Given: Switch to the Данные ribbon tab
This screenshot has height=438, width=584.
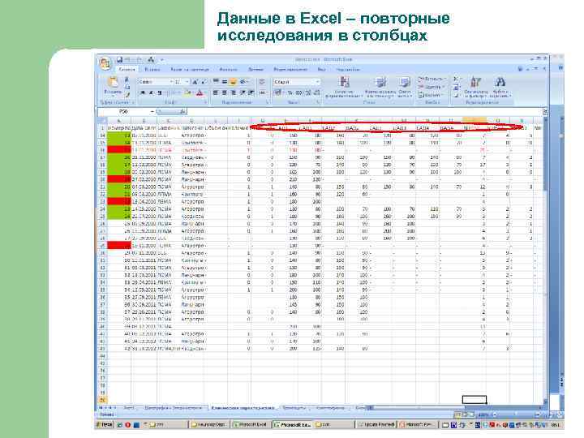Looking at the screenshot, I should [255, 69].
